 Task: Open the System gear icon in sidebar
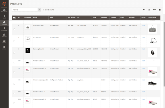click(4, 48)
